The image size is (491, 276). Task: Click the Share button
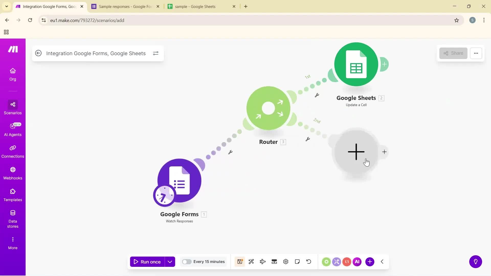453,53
